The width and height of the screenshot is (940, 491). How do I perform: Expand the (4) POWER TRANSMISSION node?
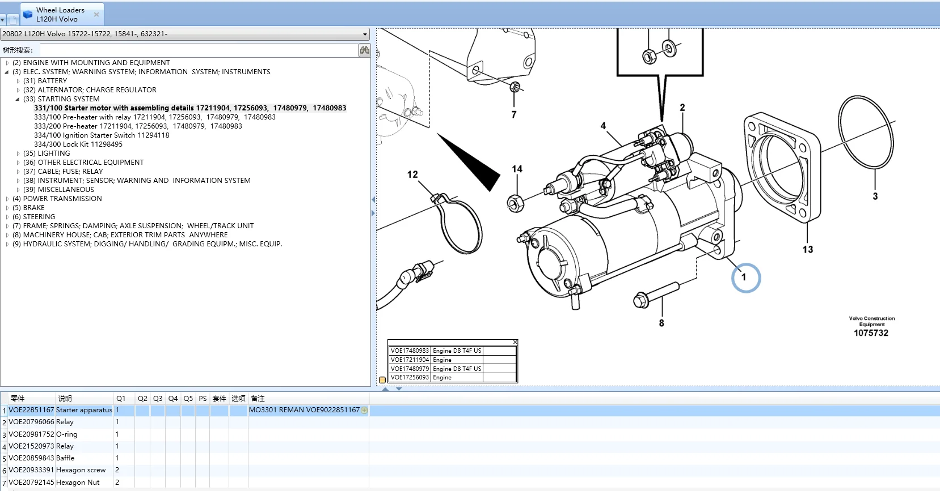point(7,199)
